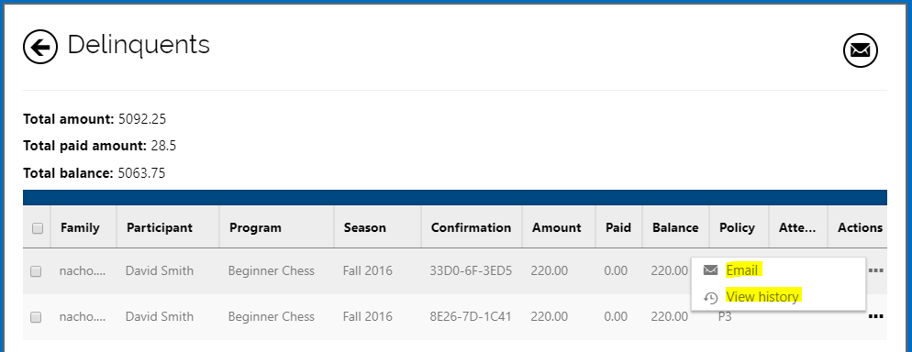Sort by the Family column header
The width and height of the screenshot is (912, 352).
point(80,227)
